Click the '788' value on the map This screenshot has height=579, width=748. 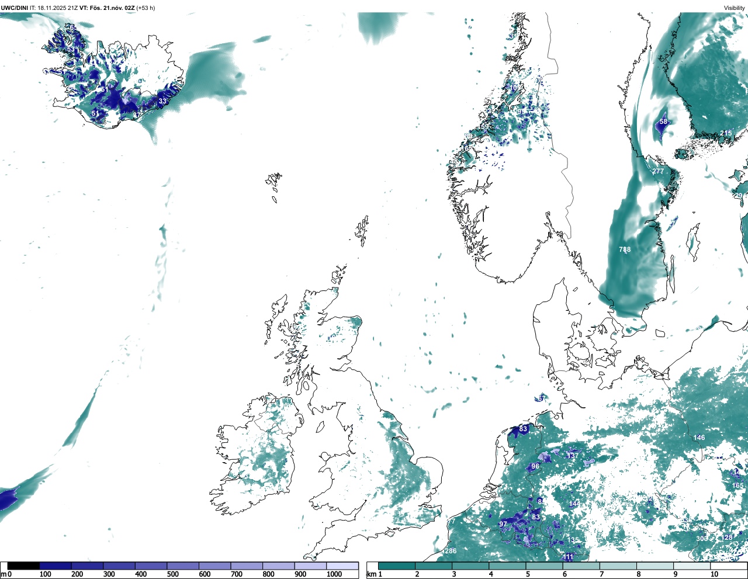click(x=625, y=249)
